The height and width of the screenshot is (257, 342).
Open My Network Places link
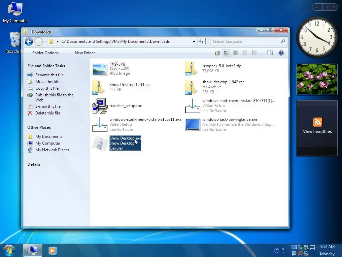[48, 150]
